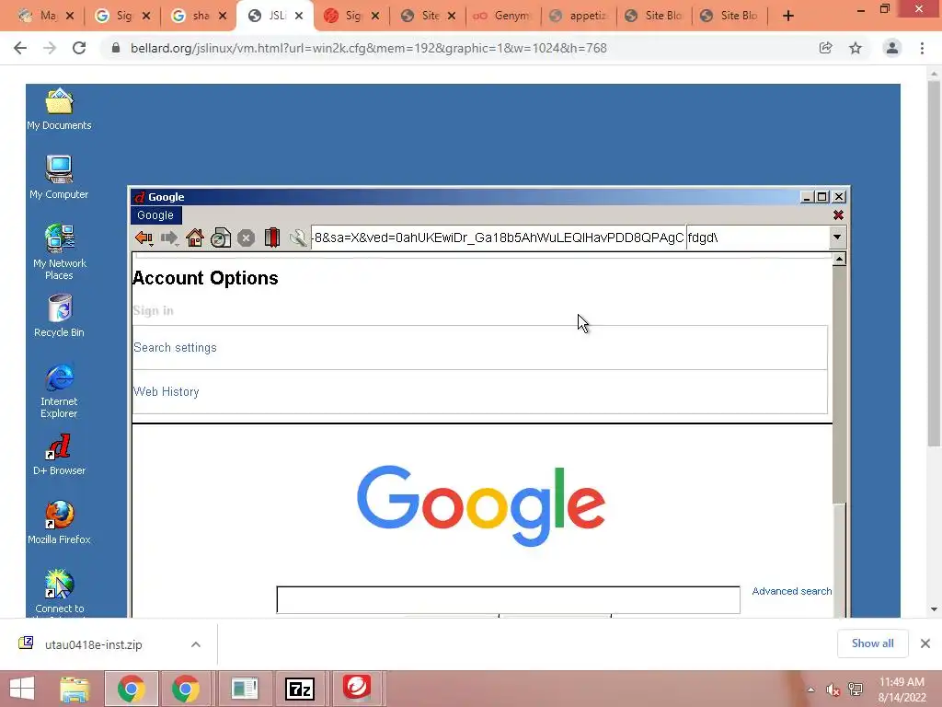Open Trend Micro icon on taskbar
This screenshot has height=707, width=942.
[357, 689]
